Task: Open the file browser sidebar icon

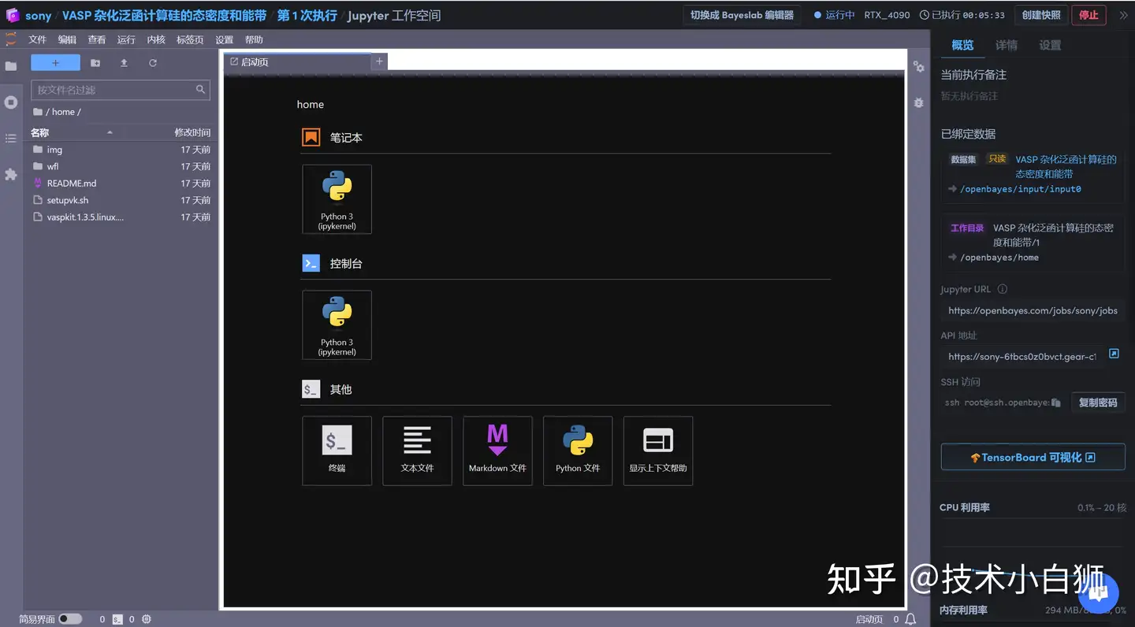Action: coord(11,66)
